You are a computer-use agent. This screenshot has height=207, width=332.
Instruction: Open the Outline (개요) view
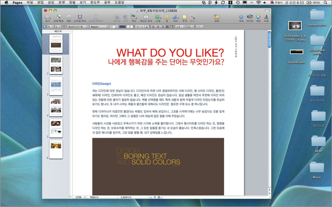click(x=68, y=18)
